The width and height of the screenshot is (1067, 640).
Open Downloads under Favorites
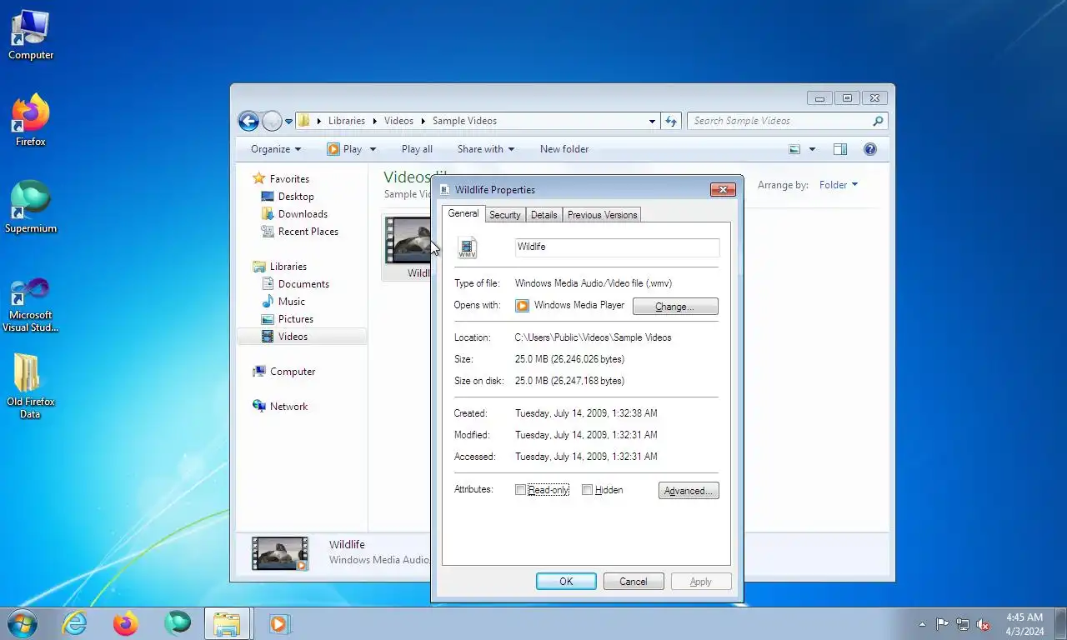(x=294, y=214)
